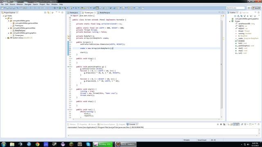
Task: Click Remove All Terminated Launches in Console
Action: 224,124
